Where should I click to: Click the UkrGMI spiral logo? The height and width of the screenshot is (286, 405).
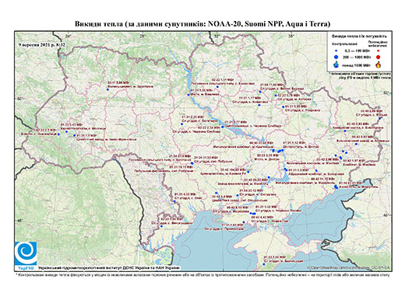click(x=26, y=253)
